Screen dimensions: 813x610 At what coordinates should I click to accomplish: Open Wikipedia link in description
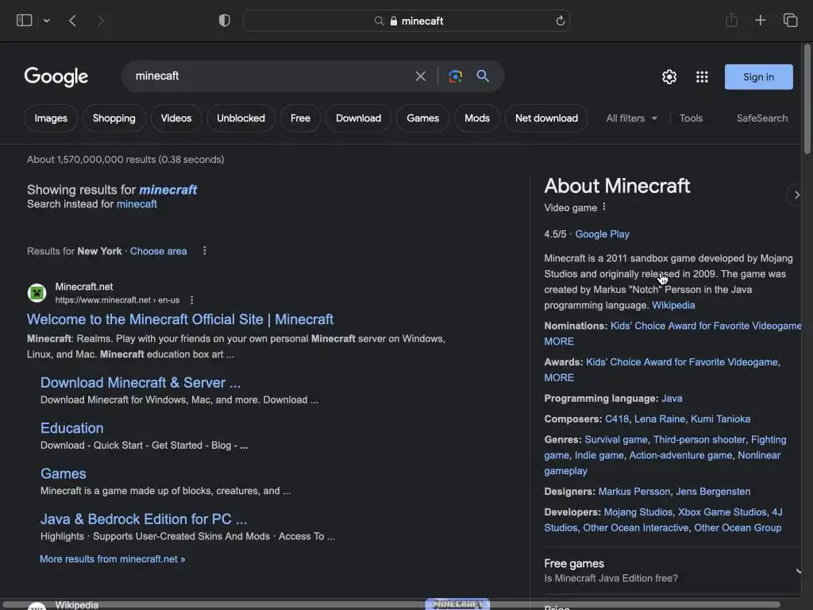coord(673,306)
